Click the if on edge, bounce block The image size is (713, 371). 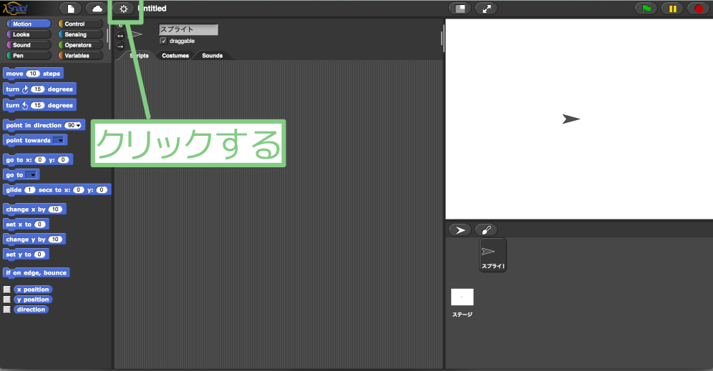37,273
